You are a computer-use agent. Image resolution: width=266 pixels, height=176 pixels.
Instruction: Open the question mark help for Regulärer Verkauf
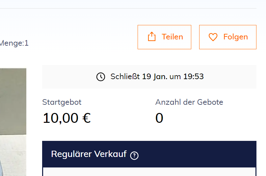[134, 155]
